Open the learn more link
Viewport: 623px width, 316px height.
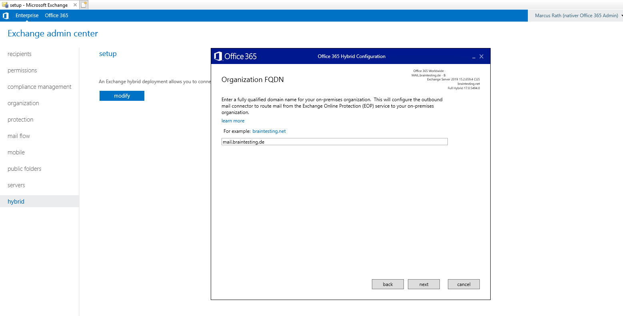(233, 121)
